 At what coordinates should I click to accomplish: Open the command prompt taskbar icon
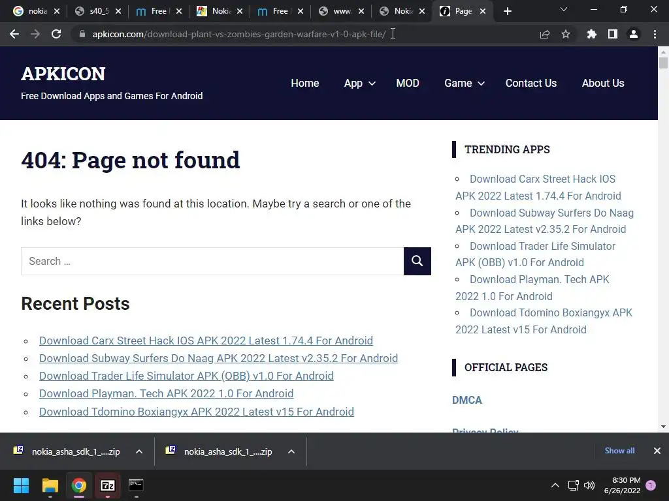(x=136, y=485)
